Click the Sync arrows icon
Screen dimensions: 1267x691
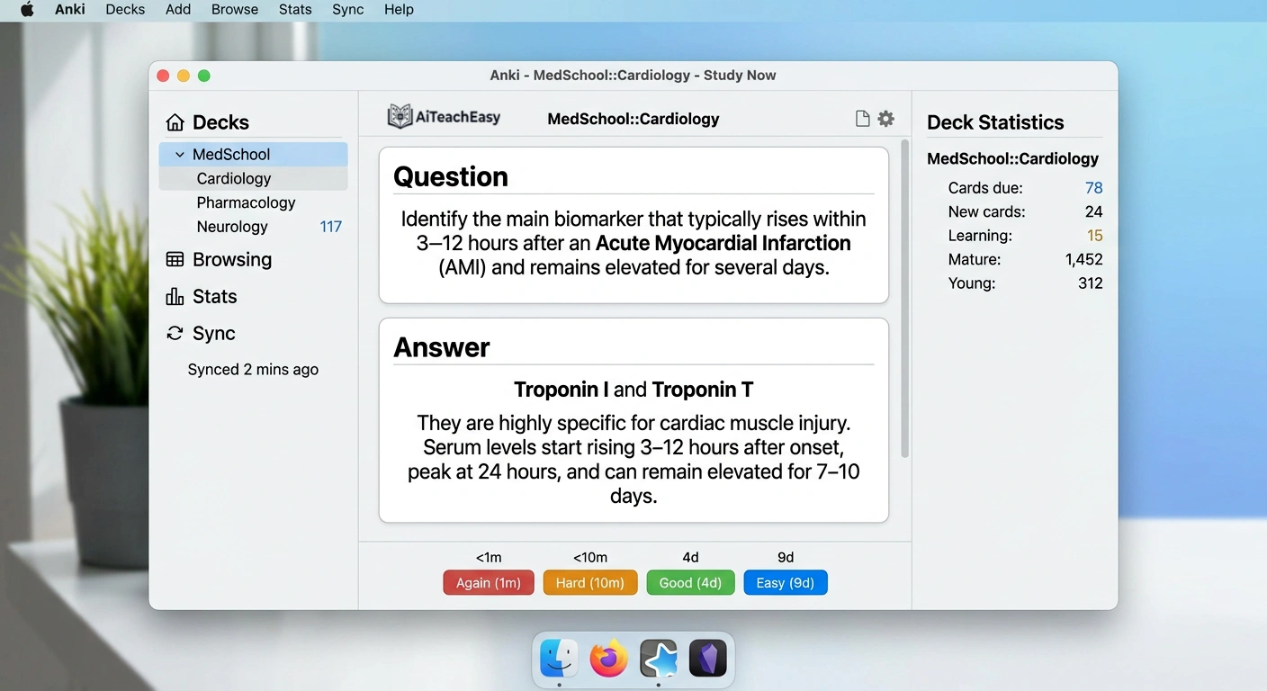[175, 333]
